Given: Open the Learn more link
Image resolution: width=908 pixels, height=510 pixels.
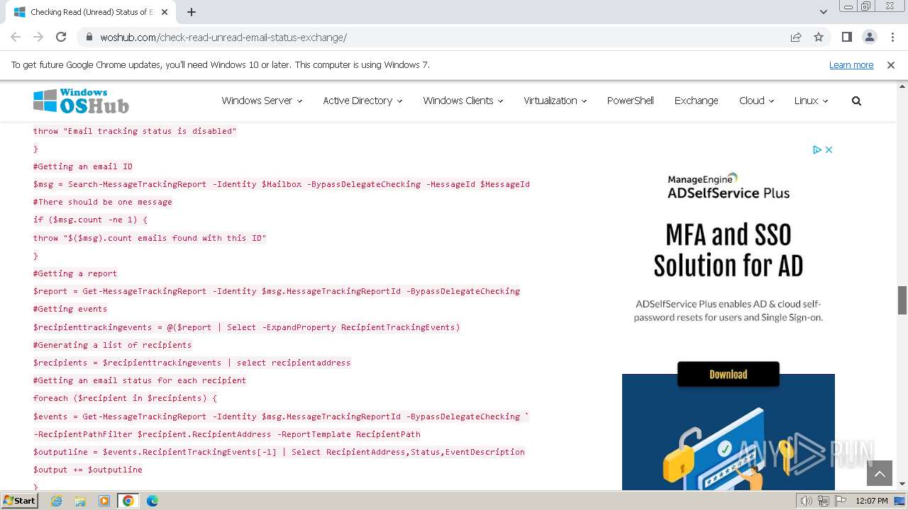Looking at the screenshot, I should (851, 65).
